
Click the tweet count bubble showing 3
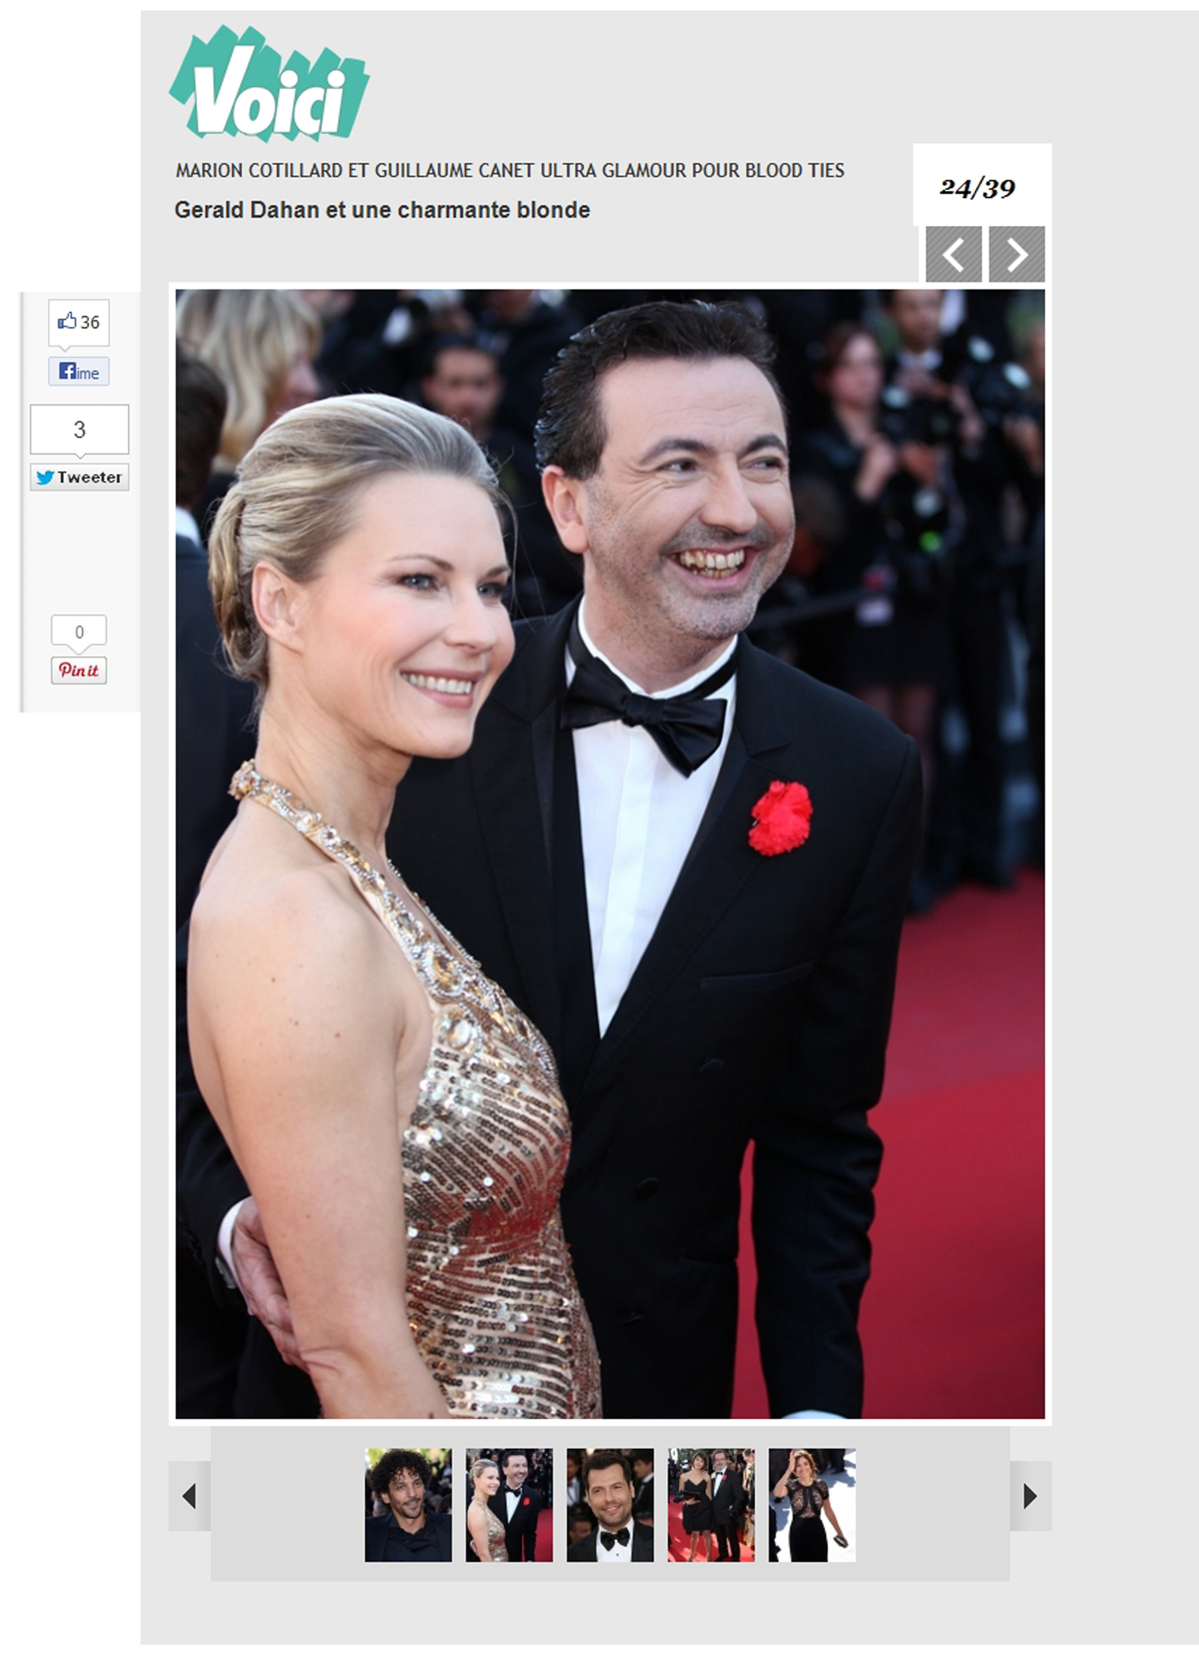[x=79, y=430]
